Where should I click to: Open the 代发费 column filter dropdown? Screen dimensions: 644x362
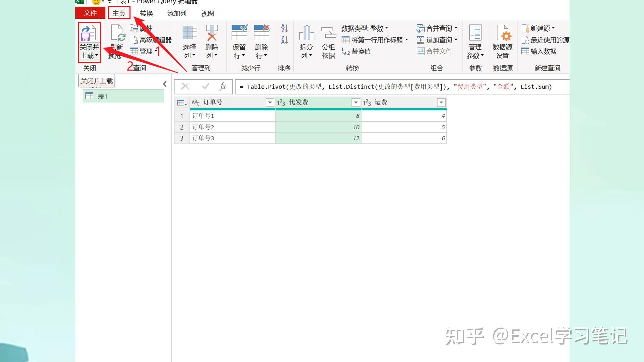(x=356, y=102)
